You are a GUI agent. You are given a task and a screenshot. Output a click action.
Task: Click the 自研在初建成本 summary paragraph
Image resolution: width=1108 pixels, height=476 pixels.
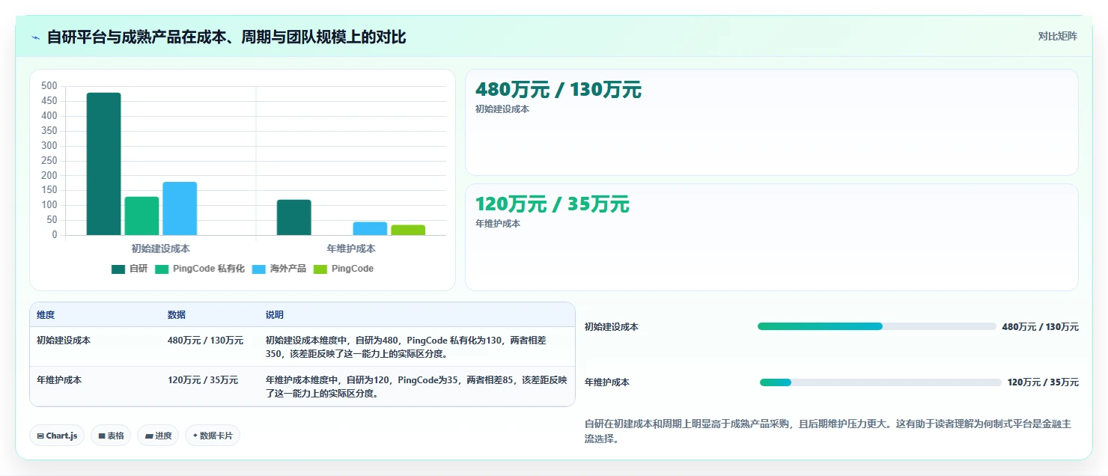click(827, 431)
